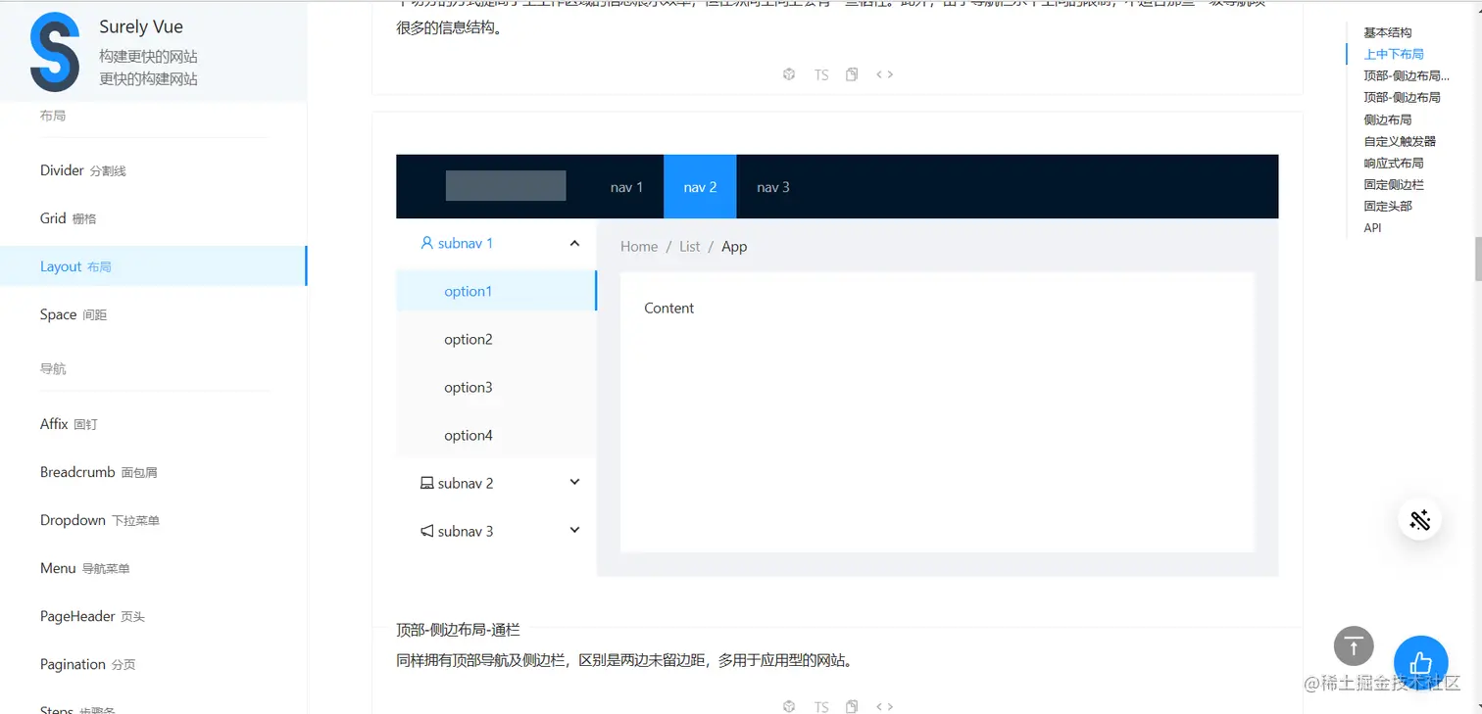Switch the demo code to TypeScript

821,74
